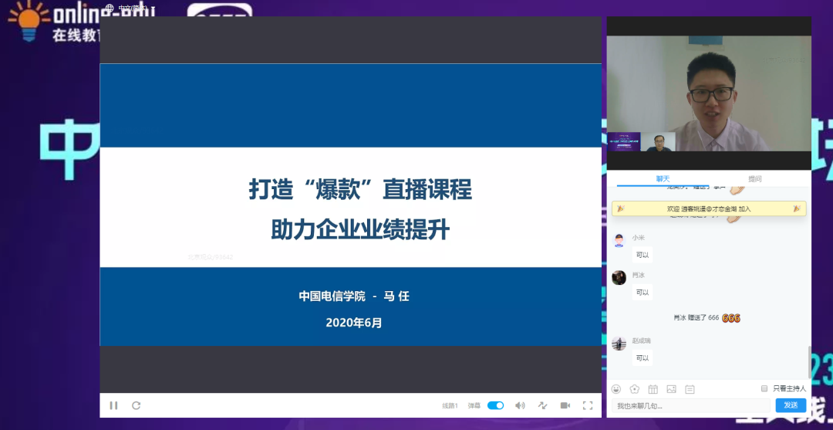Click the flower gift icon
Viewport: 833px width, 430px height.
pyautogui.click(x=635, y=389)
